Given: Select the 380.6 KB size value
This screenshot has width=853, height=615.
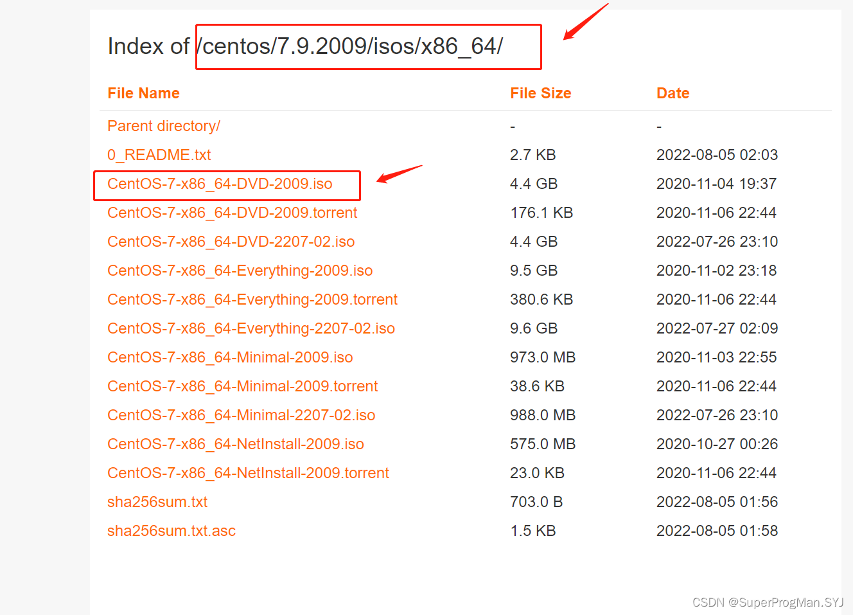Looking at the screenshot, I should pos(541,299).
